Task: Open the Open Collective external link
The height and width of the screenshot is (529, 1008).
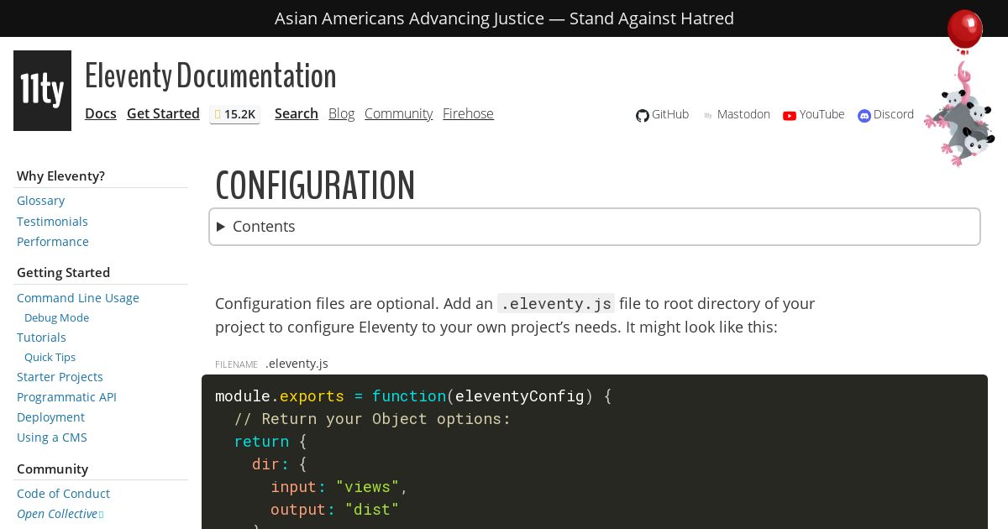Action: tap(57, 514)
